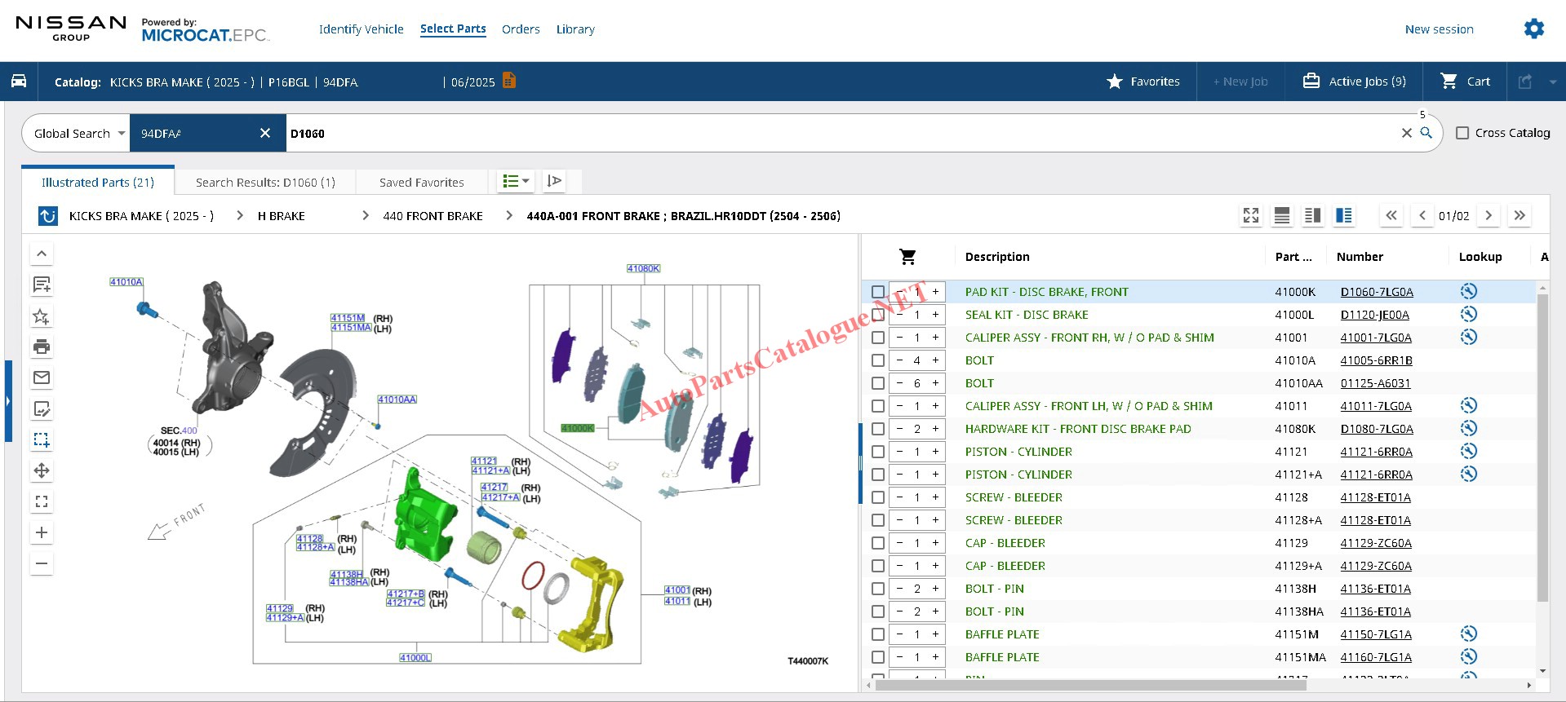Add diagram to favorites with star icon

point(42,316)
